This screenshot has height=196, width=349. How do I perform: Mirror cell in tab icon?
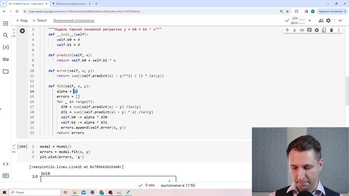coord(324,30)
